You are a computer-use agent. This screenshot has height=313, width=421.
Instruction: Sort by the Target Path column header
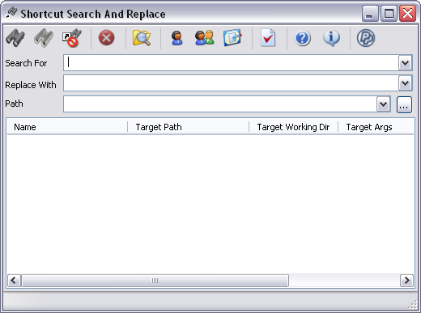(x=188, y=127)
